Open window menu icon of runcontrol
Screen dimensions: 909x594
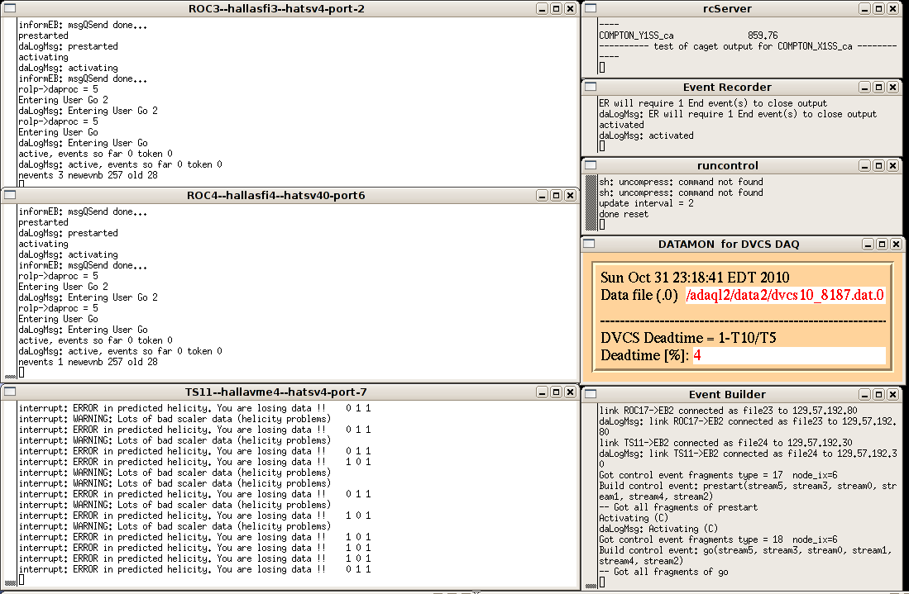click(591, 165)
